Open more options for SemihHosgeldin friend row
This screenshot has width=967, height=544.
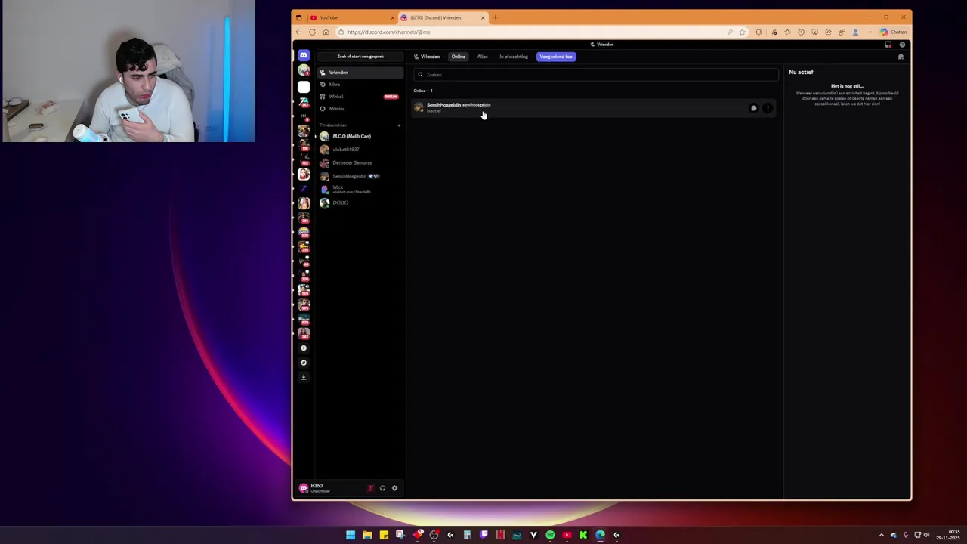(768, 108)
